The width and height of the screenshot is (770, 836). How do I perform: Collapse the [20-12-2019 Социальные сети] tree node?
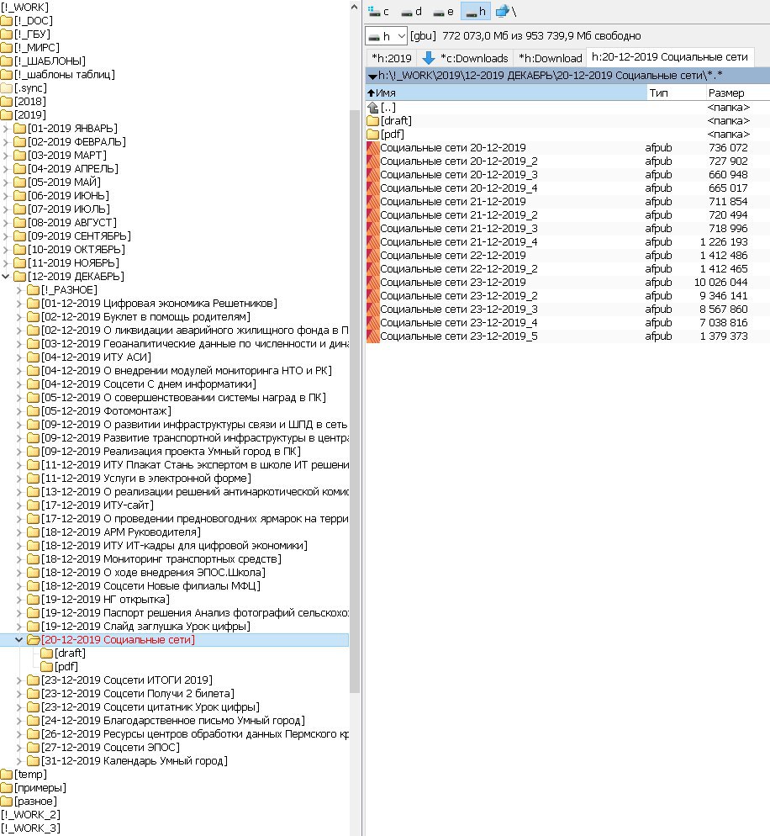[19, 639]
